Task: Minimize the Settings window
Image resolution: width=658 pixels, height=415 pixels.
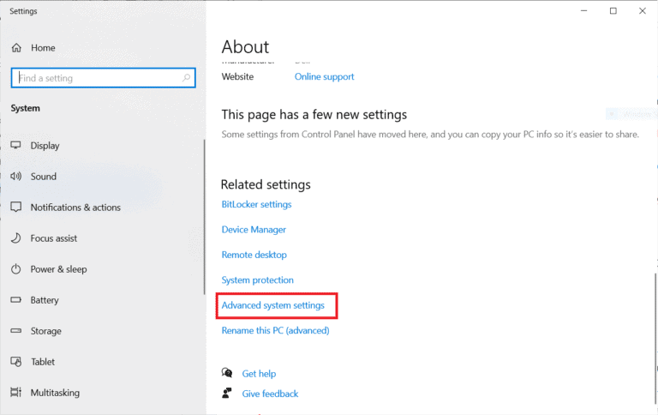Action: coord(583,11)
